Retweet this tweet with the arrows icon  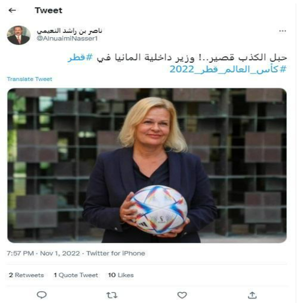tap(112, 295)
